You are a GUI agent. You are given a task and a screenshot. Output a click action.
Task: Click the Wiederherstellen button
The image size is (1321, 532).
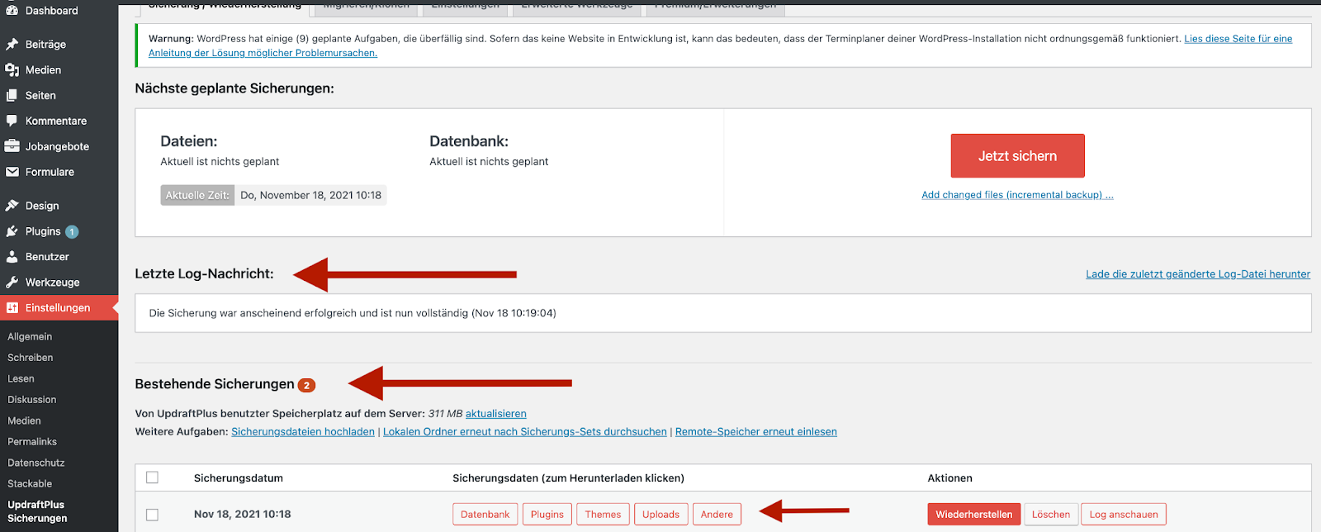pos(974,515)
